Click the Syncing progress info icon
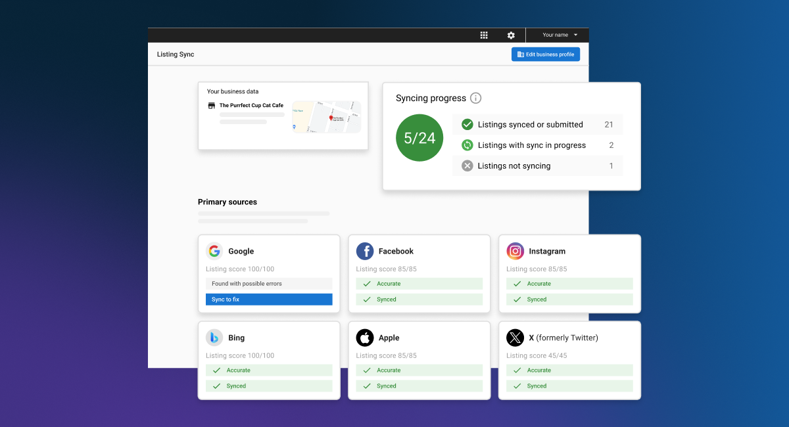The width and height of the screenshot is (789, 427). tap(475, 98)
